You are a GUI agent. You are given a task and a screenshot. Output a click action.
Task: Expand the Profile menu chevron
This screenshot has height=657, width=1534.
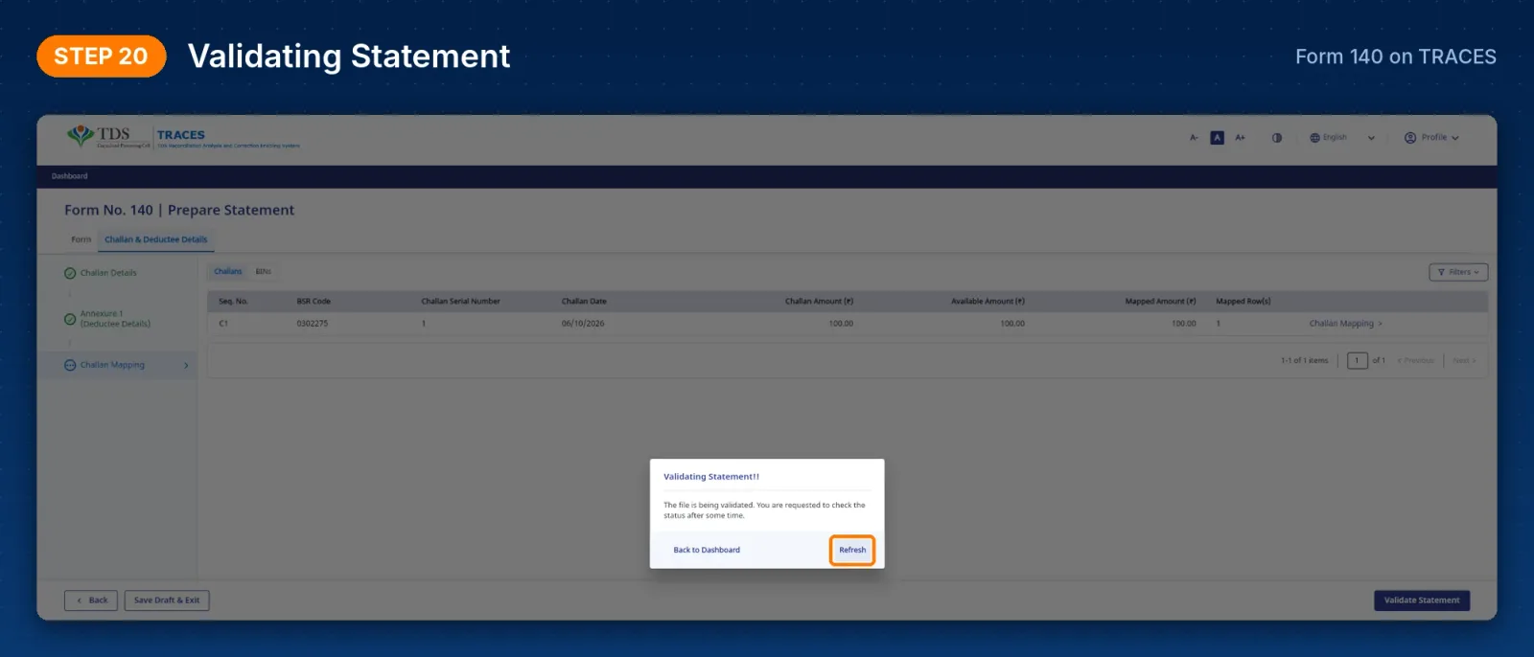[1455, 138]
